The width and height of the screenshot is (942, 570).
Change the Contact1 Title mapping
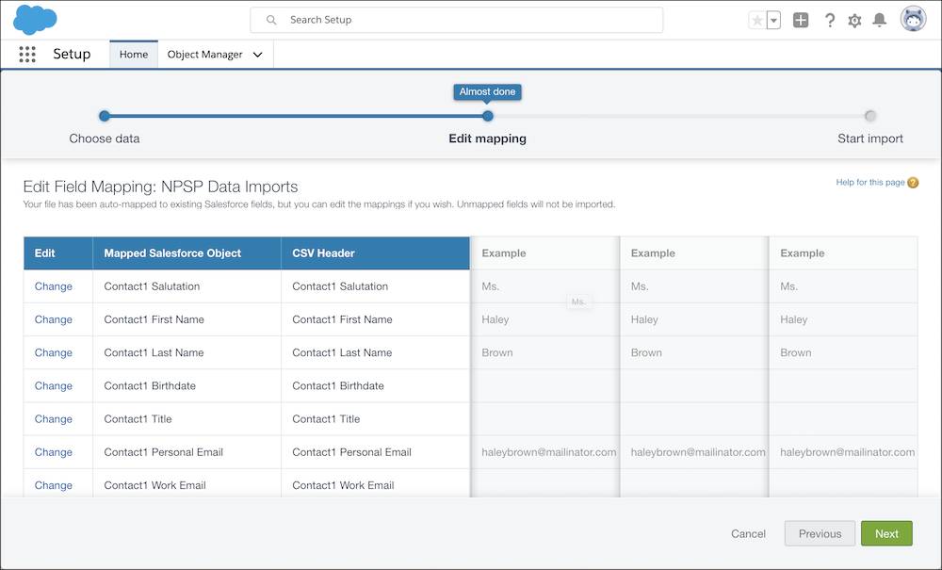coord(54,418)
